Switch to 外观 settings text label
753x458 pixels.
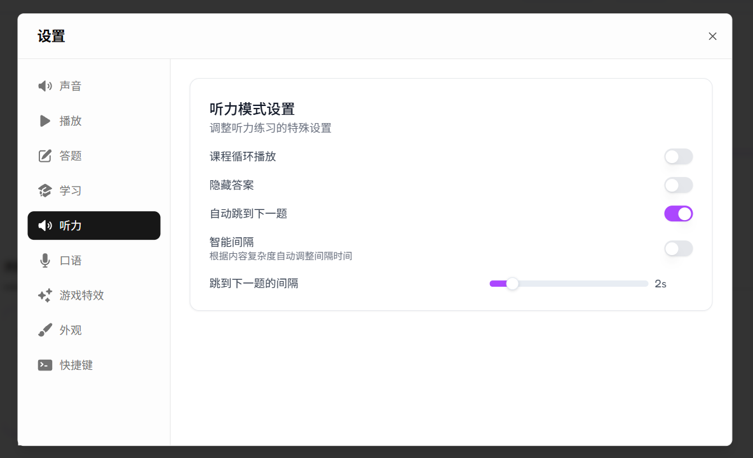coord(71,330)
